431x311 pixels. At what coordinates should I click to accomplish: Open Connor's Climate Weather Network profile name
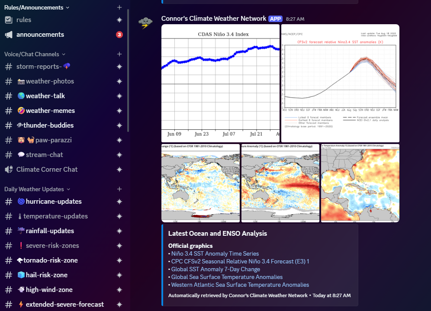214,19
